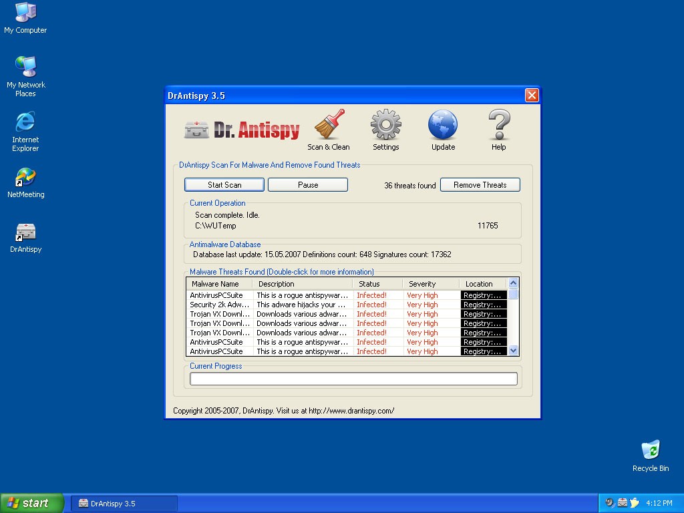The height and width of the screenshot is (513, 684).
Task: Select the DrAntispy desktop shortcut icon
Action: [x=25, y=232]
